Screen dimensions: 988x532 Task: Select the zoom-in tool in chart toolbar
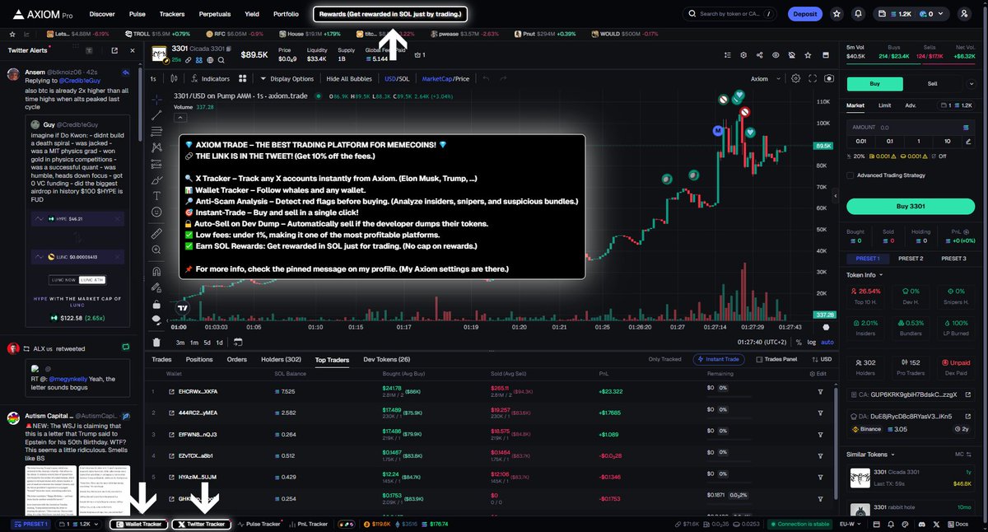coord(156,251)
